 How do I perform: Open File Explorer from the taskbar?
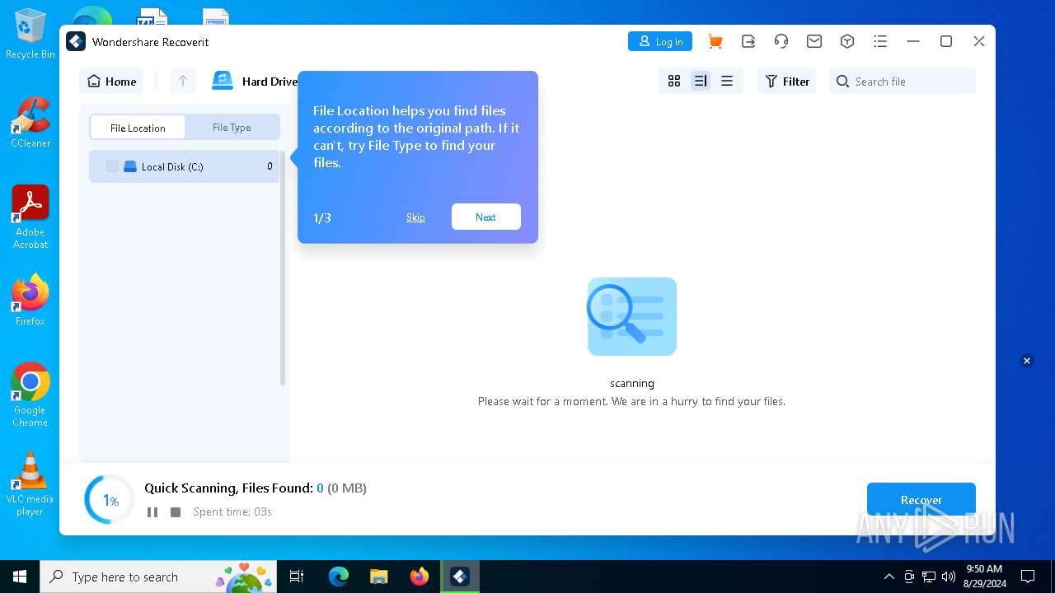pos(379,577)
